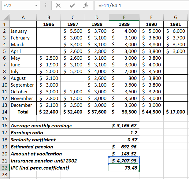Select the March label cell
The height and width of the screenshot is (179, 189).
point(23,45)
